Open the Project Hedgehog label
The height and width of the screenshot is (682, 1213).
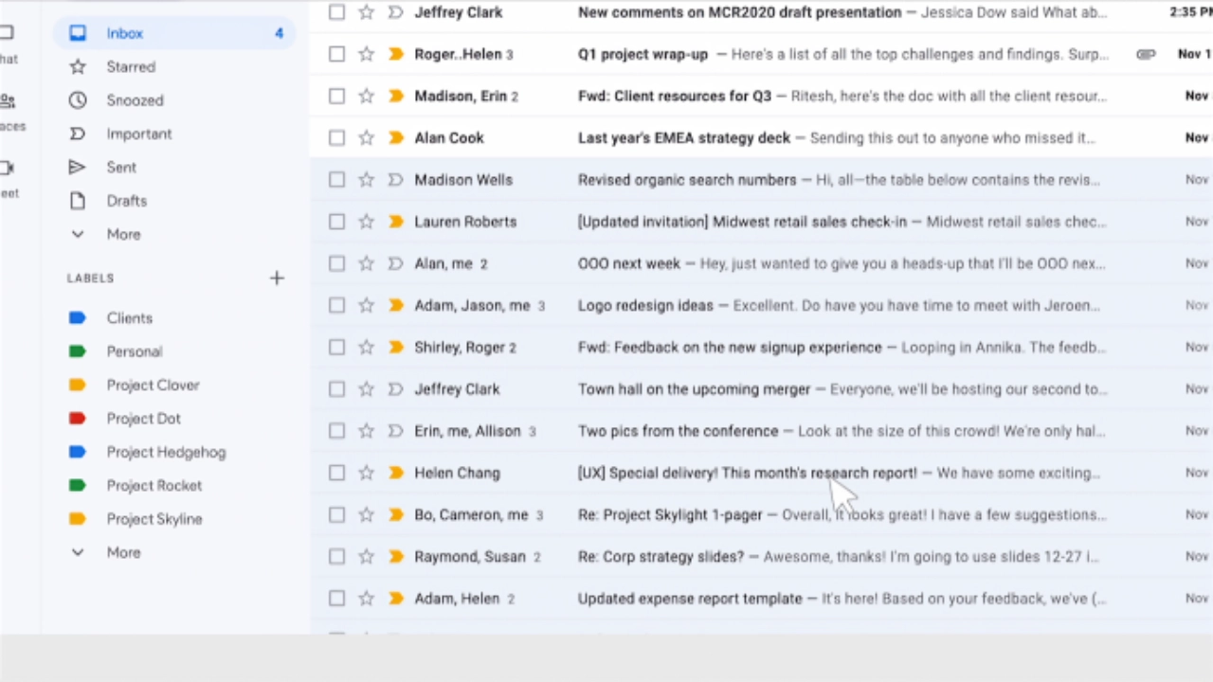pyautogui.click(x=166, y=452)
